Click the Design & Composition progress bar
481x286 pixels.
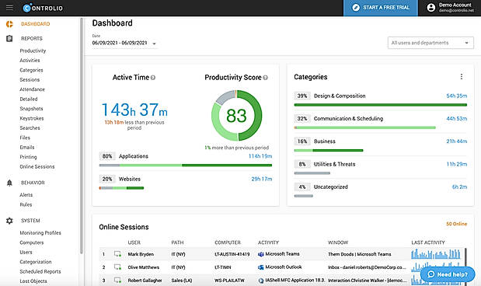click(x=381, y=105)
